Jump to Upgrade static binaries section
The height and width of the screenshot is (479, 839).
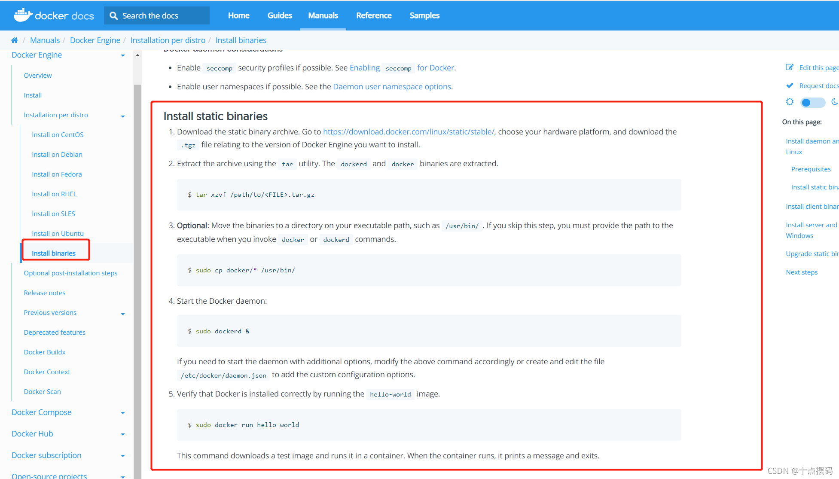pos(812,253)
